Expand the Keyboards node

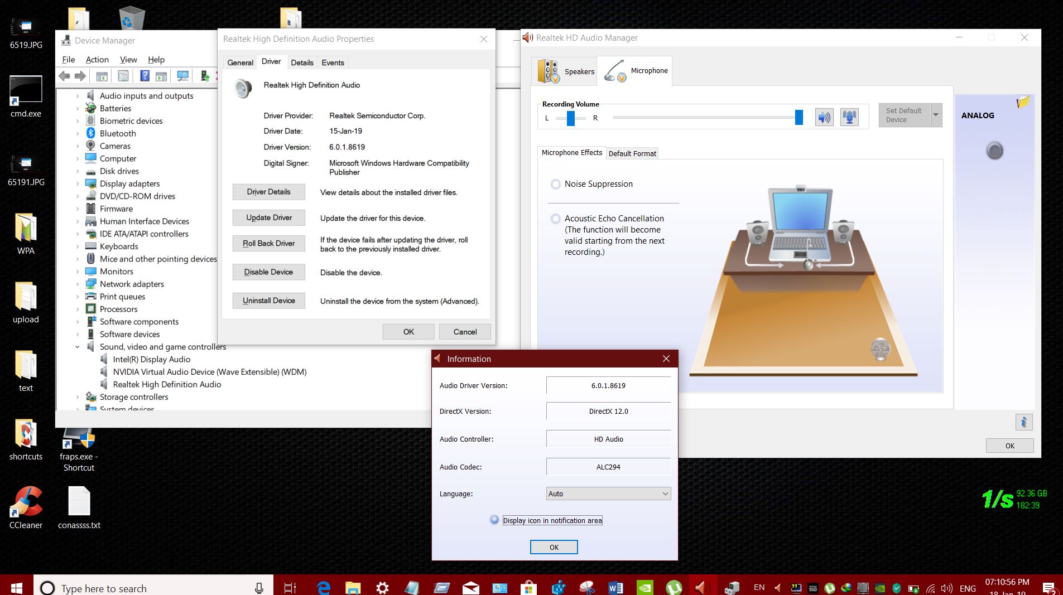[x=78, y=246]
